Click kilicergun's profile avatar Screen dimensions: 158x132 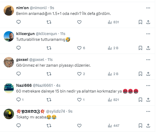tap(9, 36)
